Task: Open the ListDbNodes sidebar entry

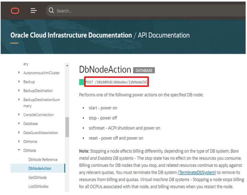Action: pos(38,186)
